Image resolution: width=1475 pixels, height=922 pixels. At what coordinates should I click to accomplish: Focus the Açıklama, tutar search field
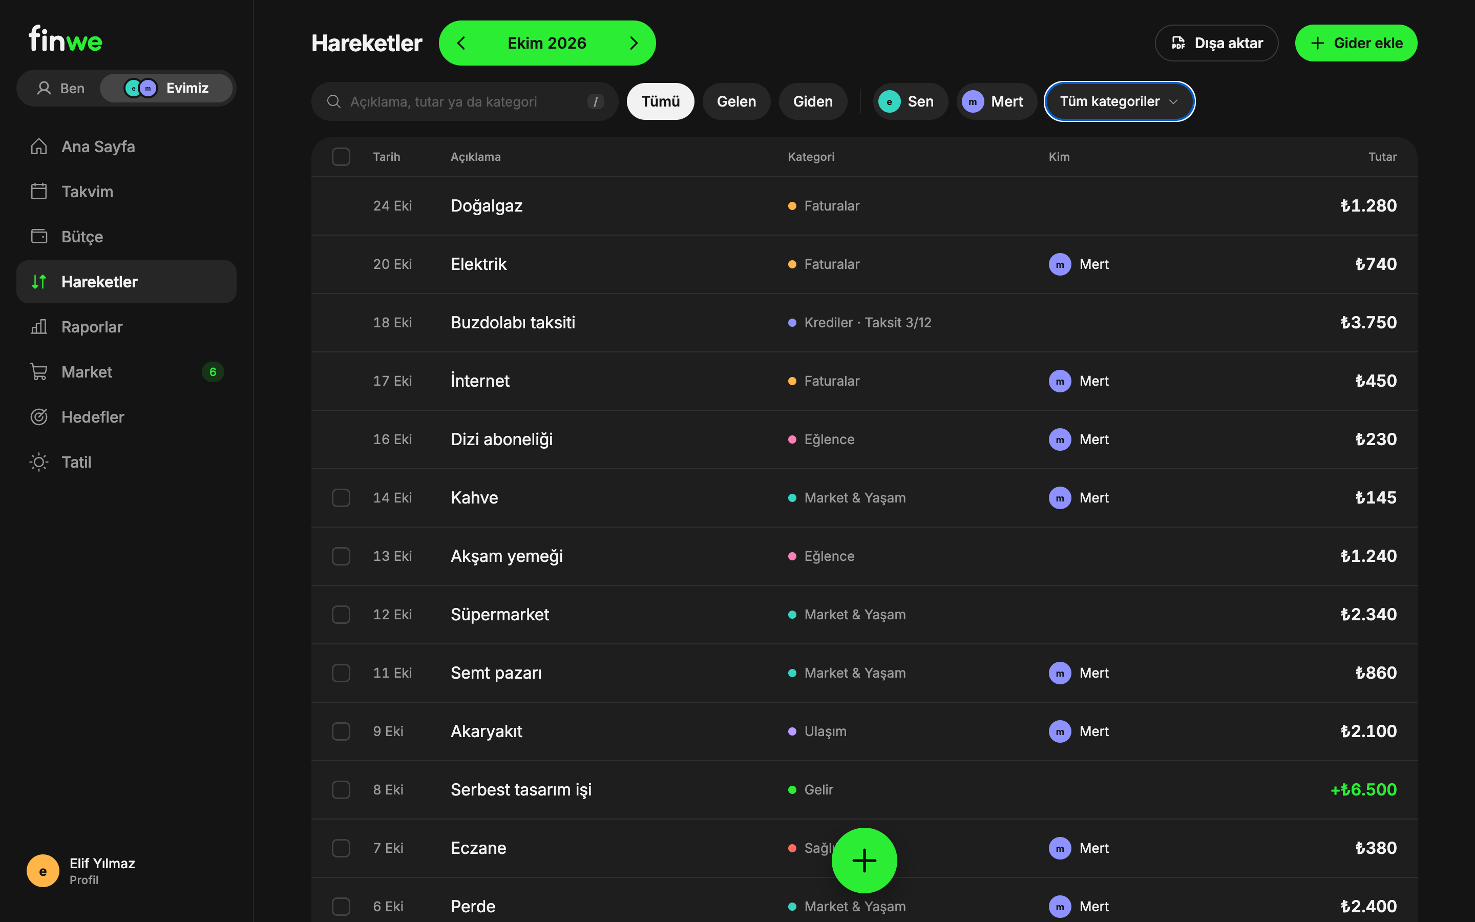point(465,101)
